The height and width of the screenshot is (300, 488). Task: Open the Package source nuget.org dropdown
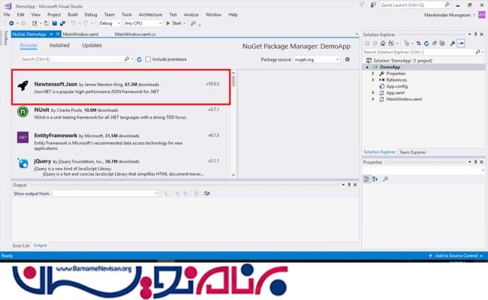317,59
